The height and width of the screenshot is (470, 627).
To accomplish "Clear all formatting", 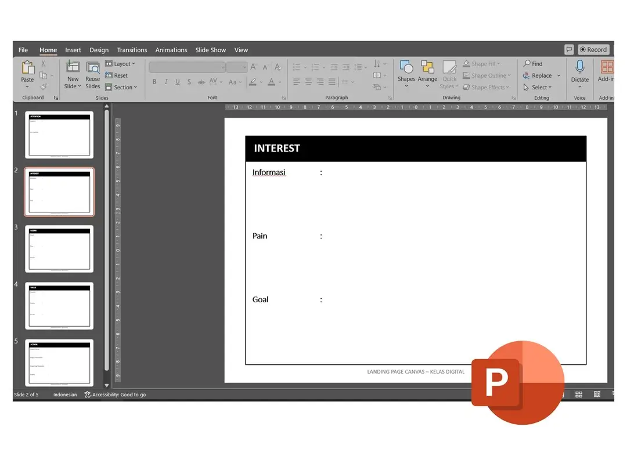I will point(278,67).
